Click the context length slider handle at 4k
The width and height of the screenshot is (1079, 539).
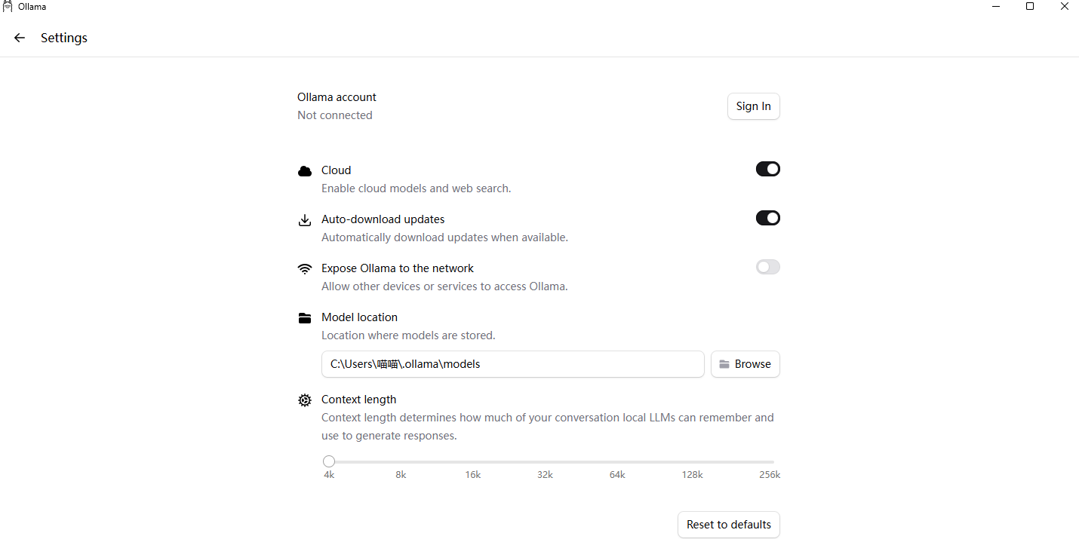tap(329, 461)
